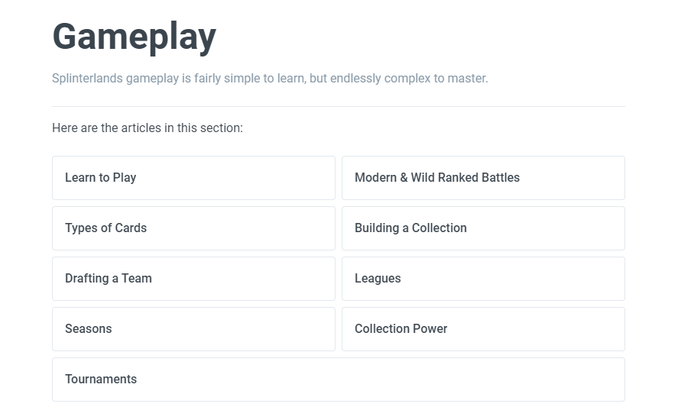The image size is (678, 407).
Task: Navigate to the Tournaments article
Action: pos(101,380)
